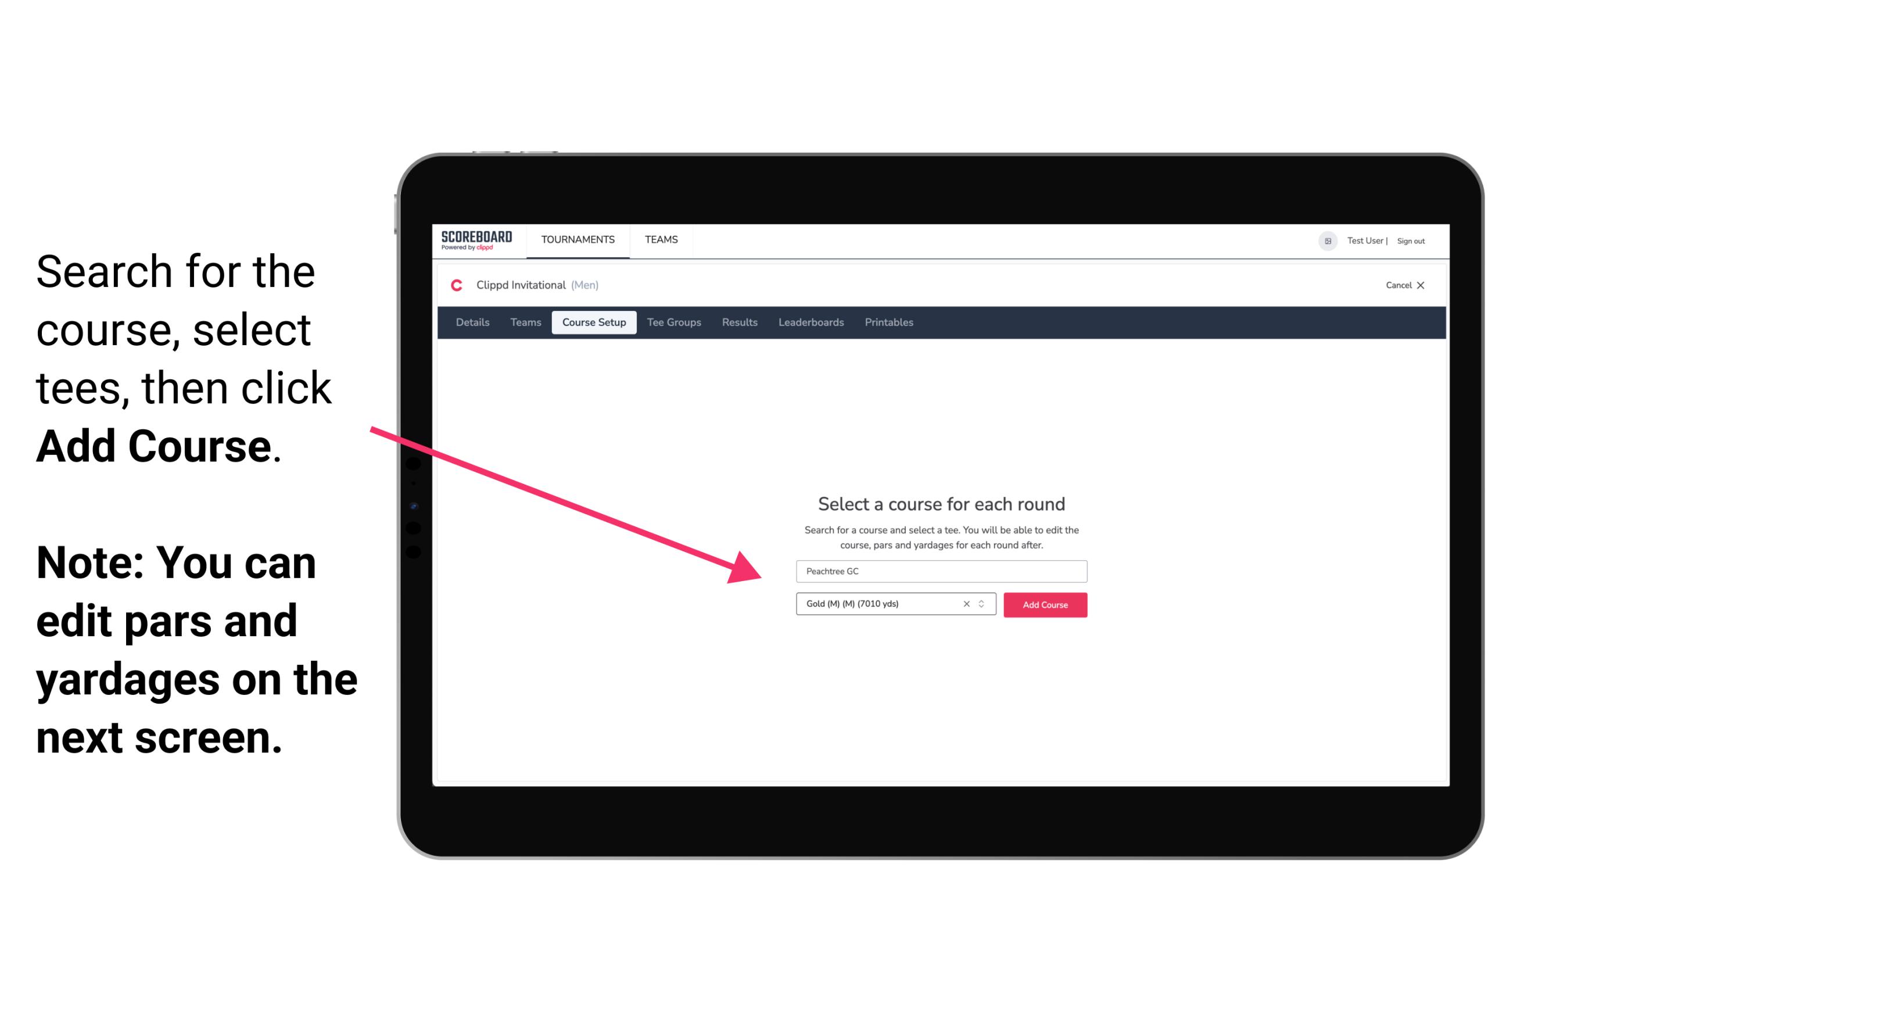
Task: Click the Peachtree GC course search field
Action: [x=939, y=570]
